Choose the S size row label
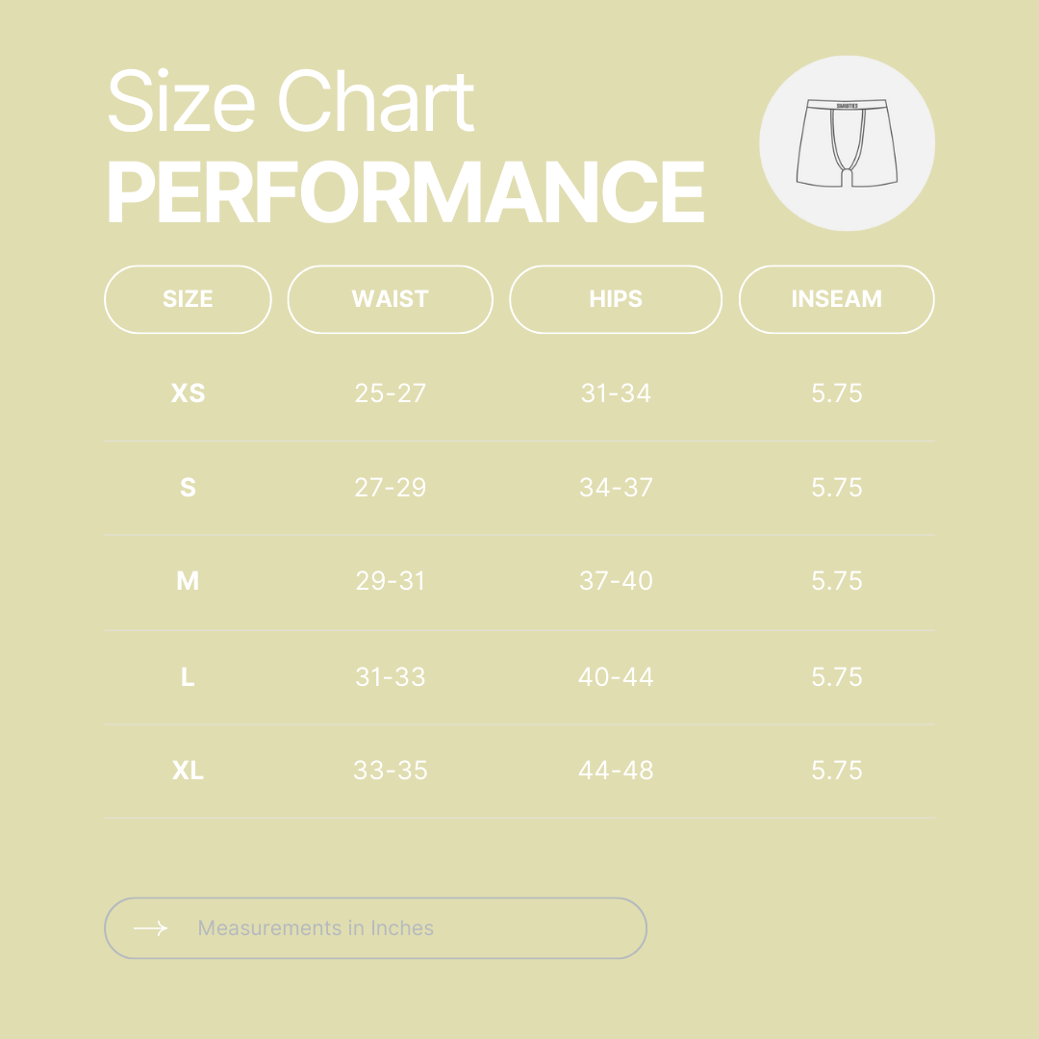This screenshot has height=1039, width=1039. (x=188, y=488)
